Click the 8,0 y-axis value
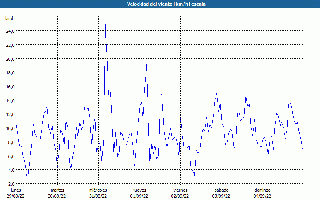320x200 pixels. click(x=12, y=142)
